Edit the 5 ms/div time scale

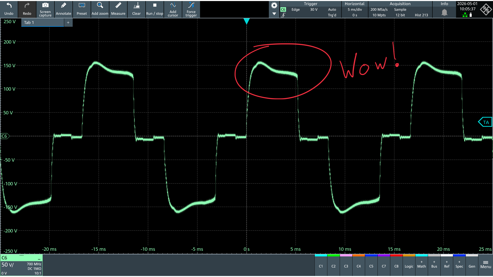click(355, 9)
